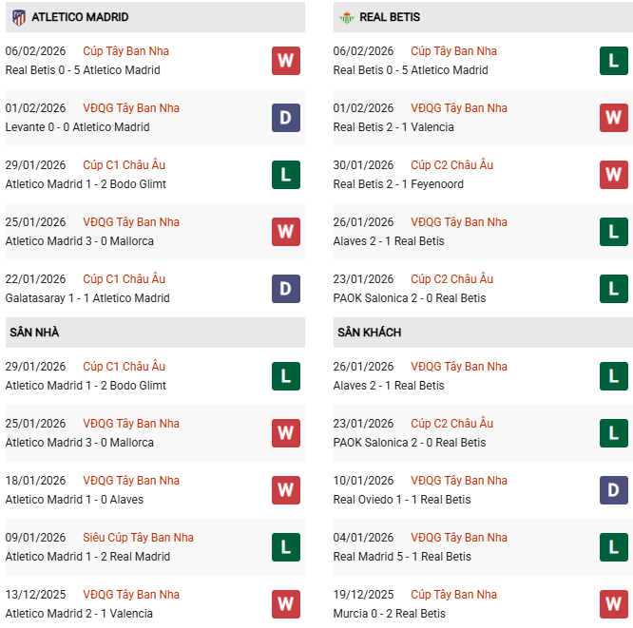Screen dimensions: 633x628
Task: Click W badge for Real Betis vs Valencia
Action: point(613,118)
